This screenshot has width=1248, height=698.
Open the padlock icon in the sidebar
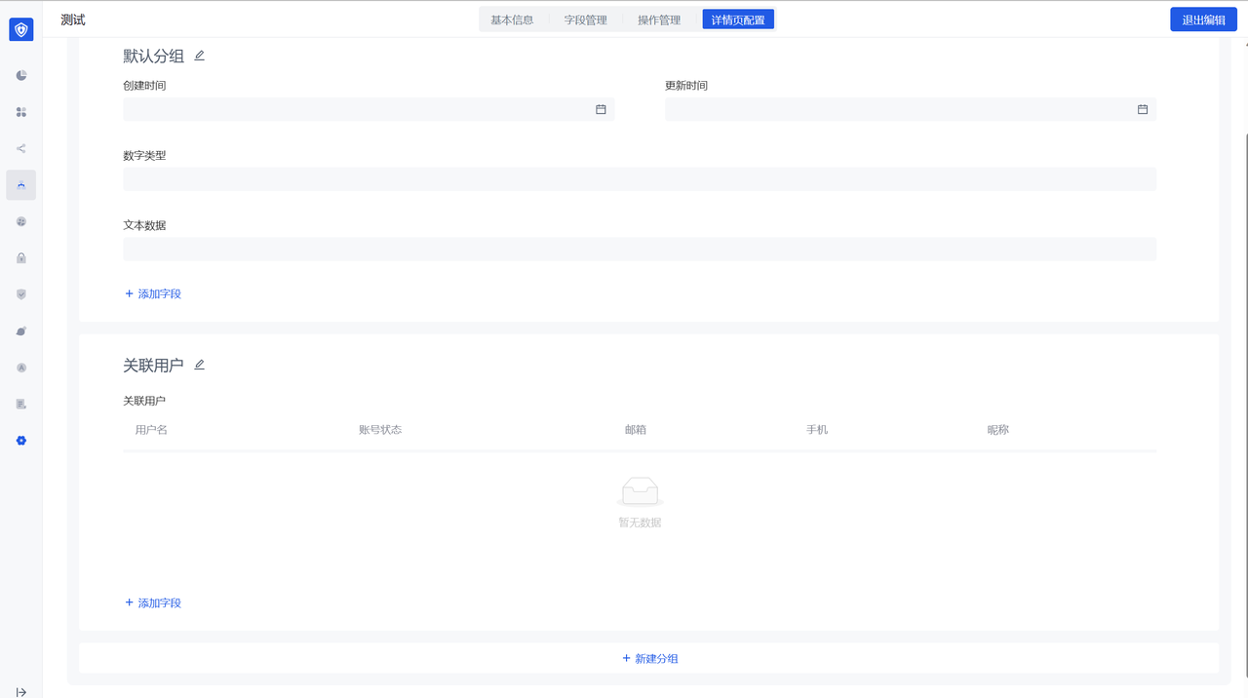(21, 258)
